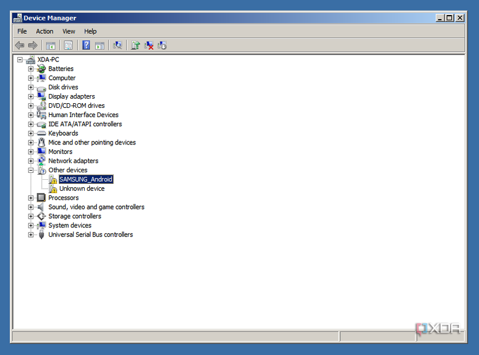Viewport: 479px width, 355px height.
Task: Click the Processors category icon
Action: click(41, 198)
